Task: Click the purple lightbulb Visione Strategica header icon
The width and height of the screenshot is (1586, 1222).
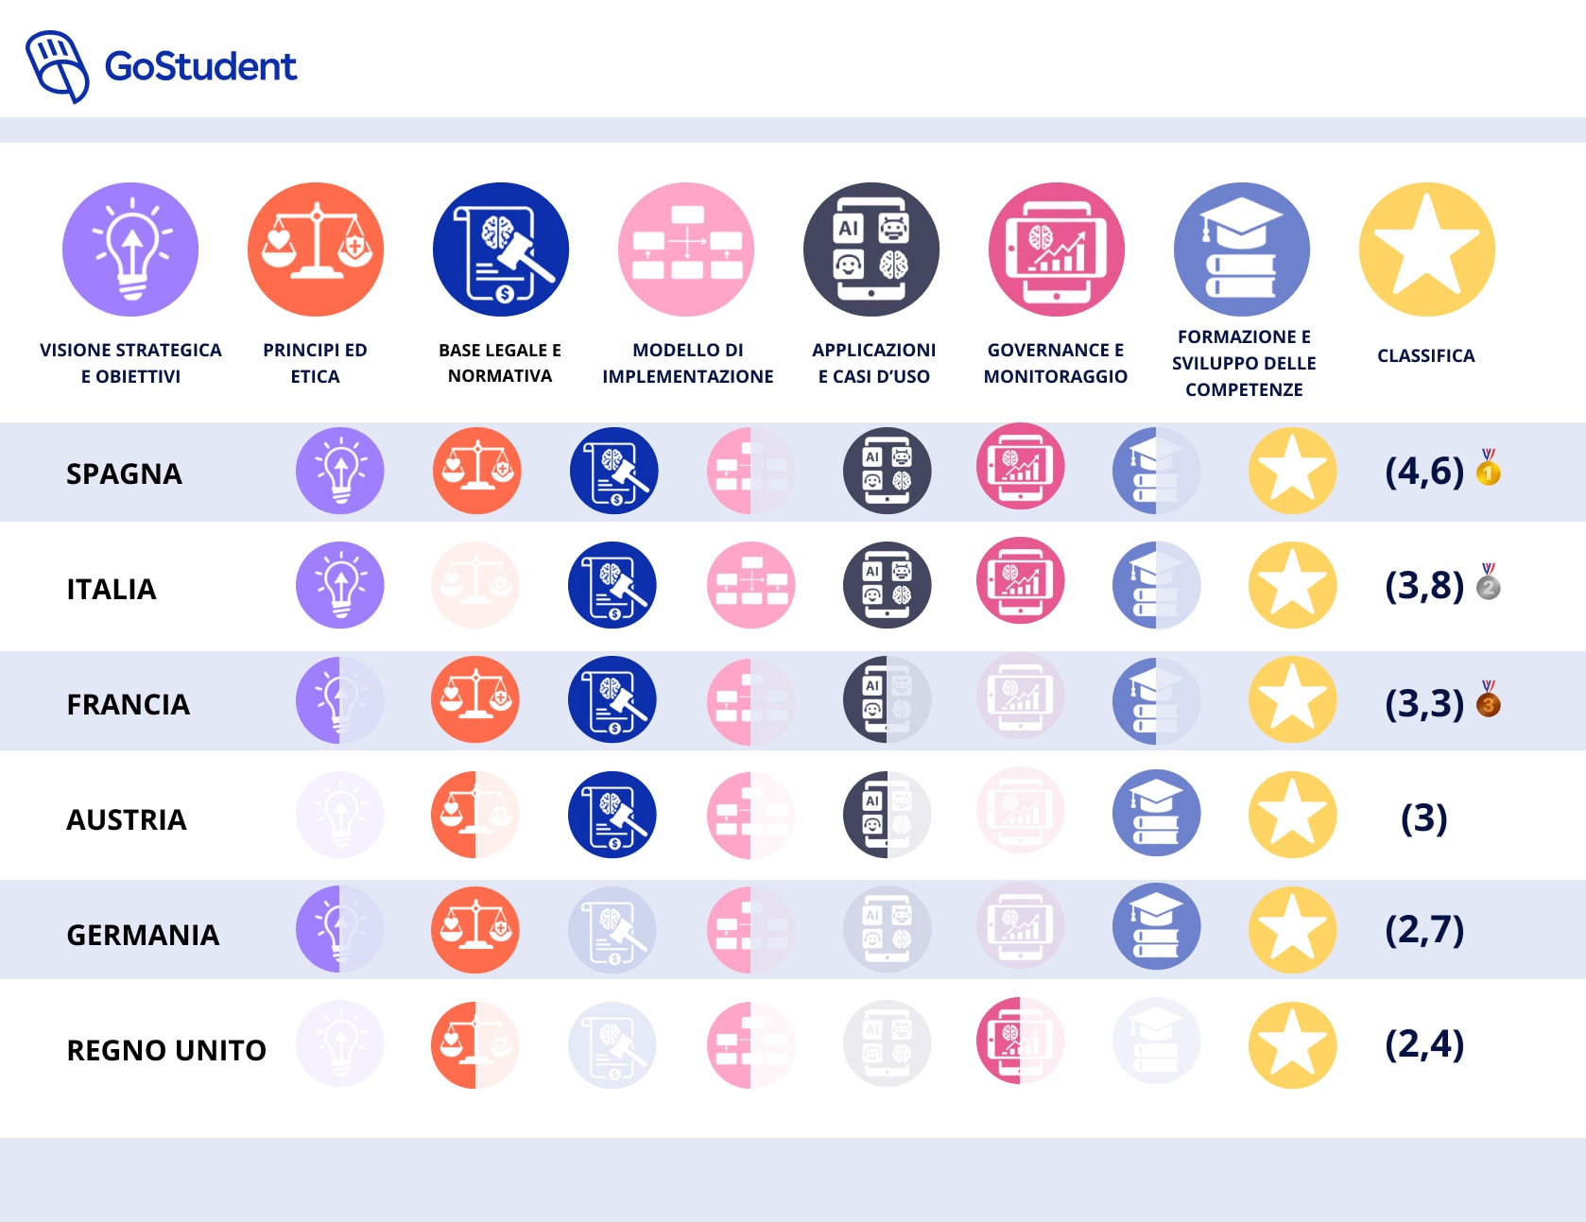Action: 130,250
